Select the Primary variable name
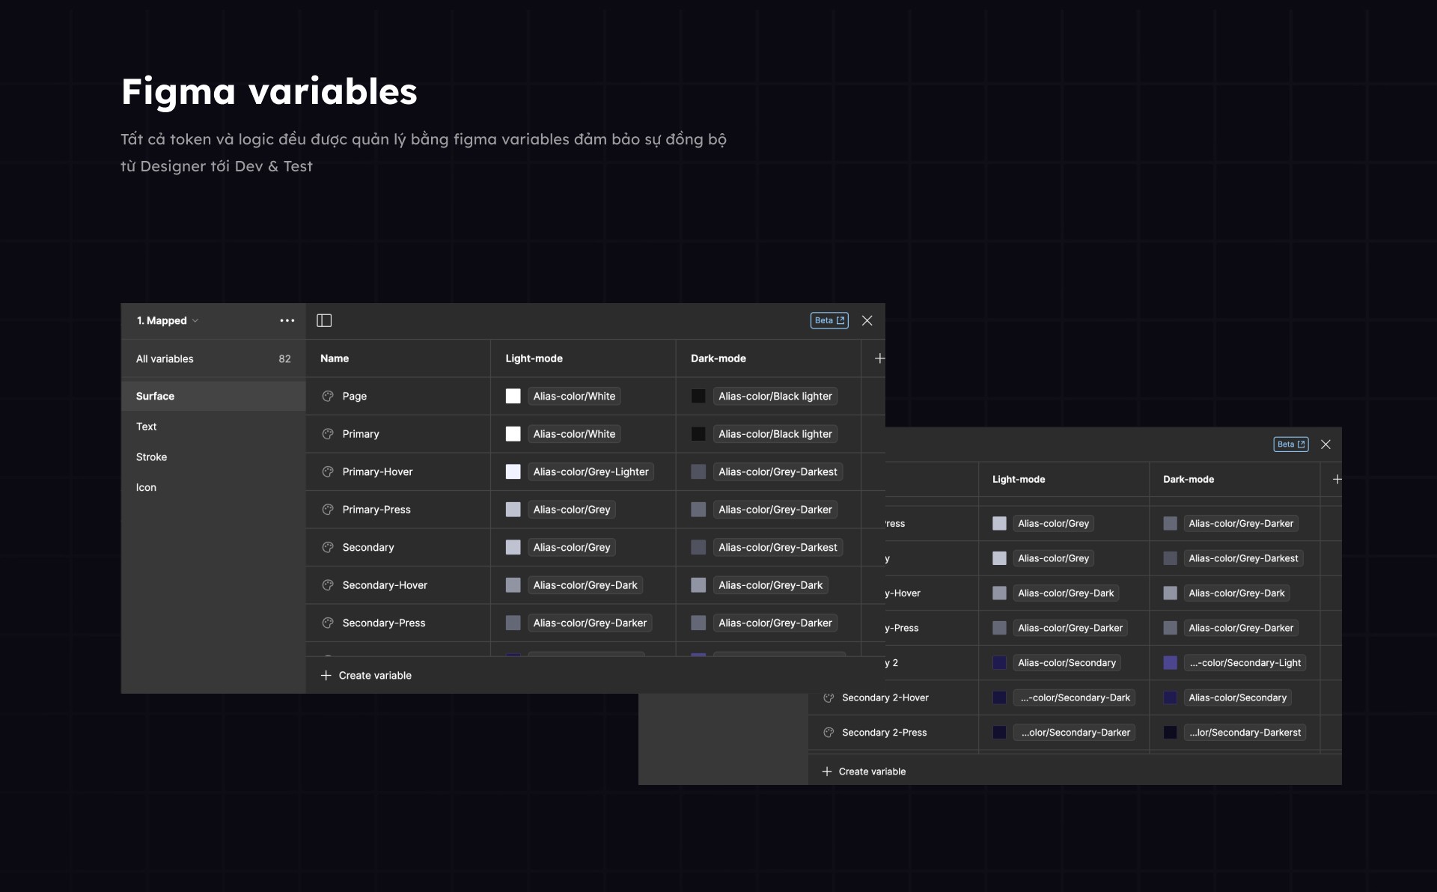This screenshot has height=892, width=1437. coord(361,434)
